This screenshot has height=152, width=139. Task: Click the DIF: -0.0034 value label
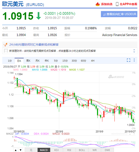coord(22,134)
